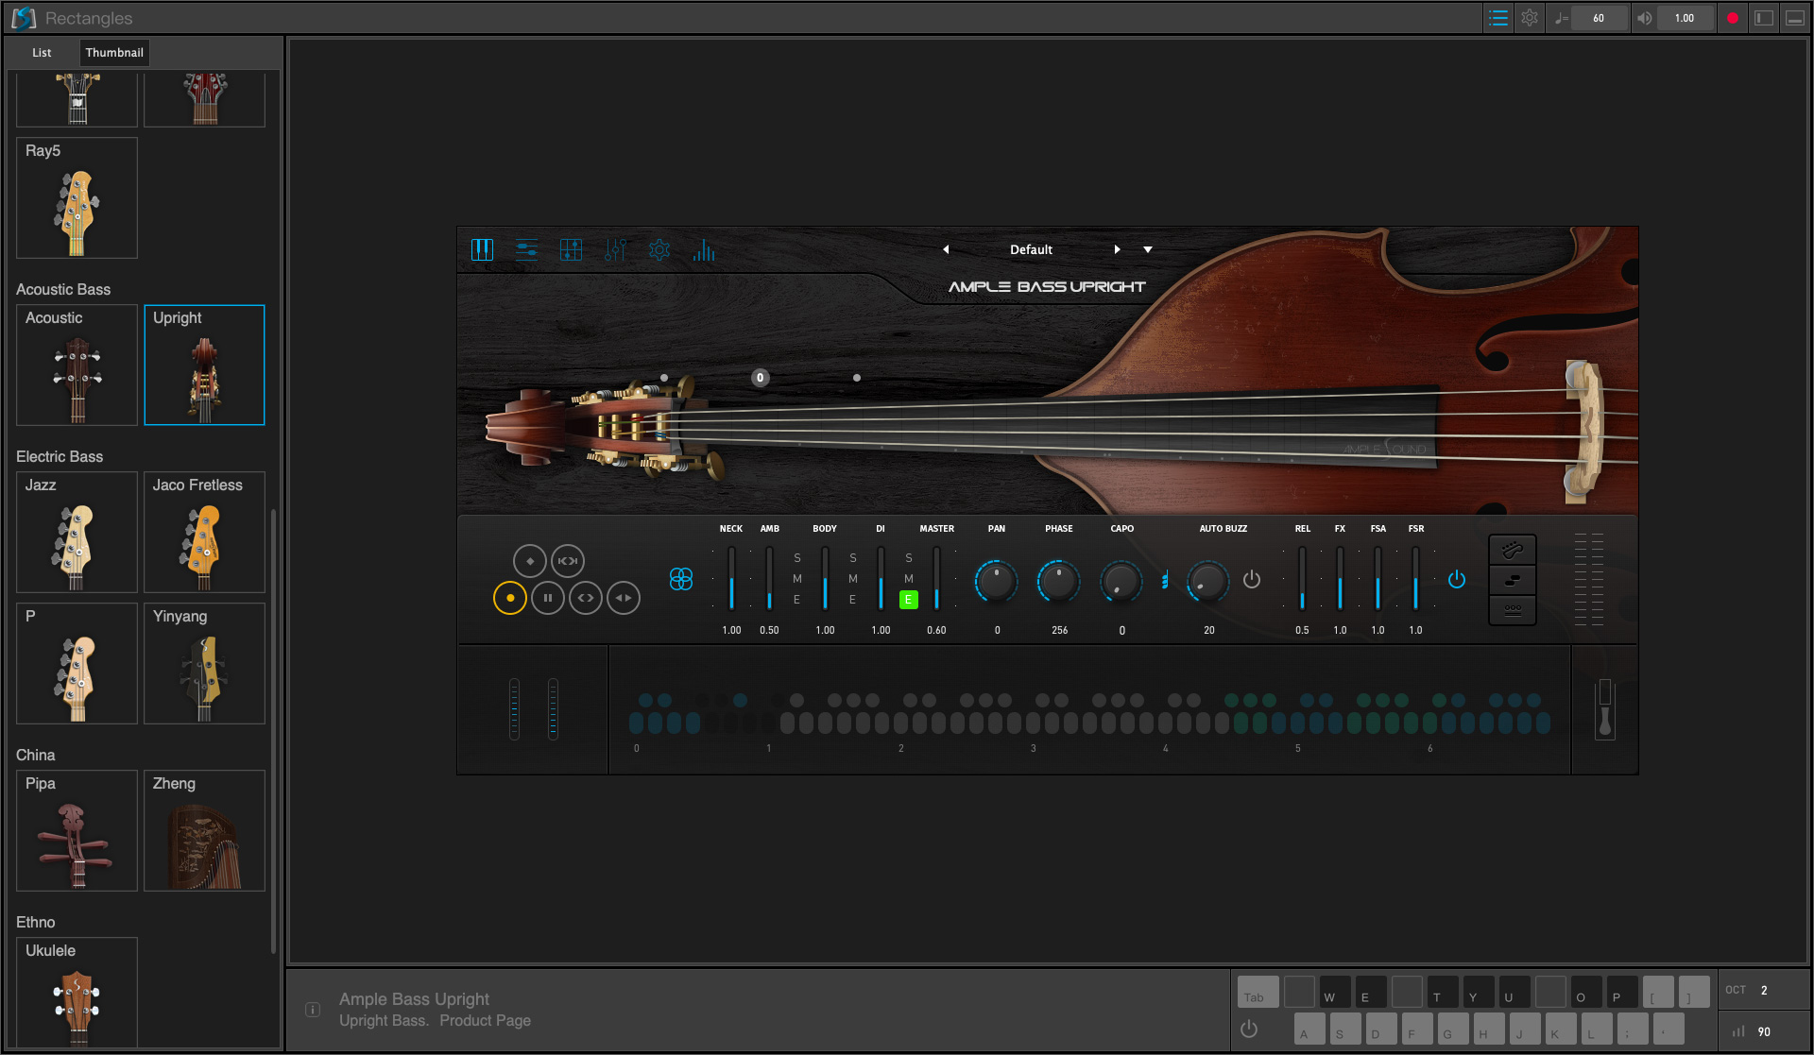Click the info icon beside Ample Bass Upright
Screen dimensions: 1814x1055
(313, 1010)
